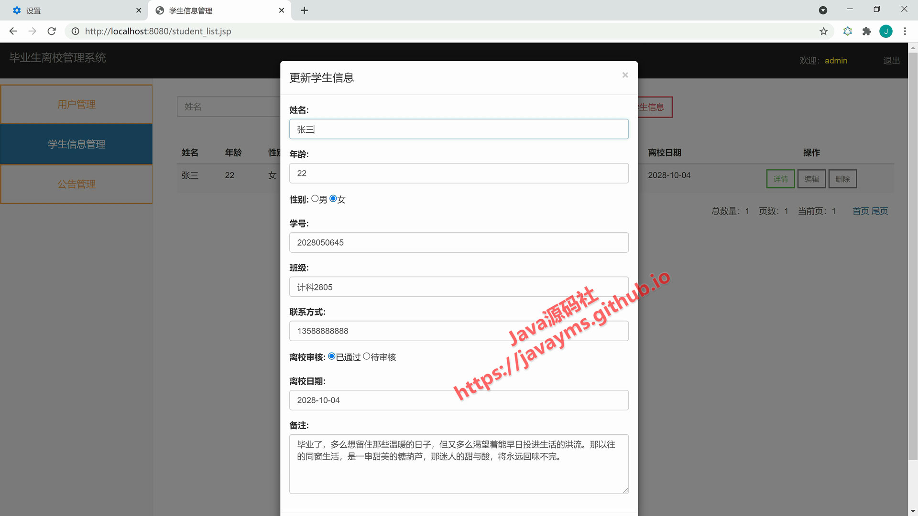
Task: Click the 备注 textarea
Action: pos(459,464)
